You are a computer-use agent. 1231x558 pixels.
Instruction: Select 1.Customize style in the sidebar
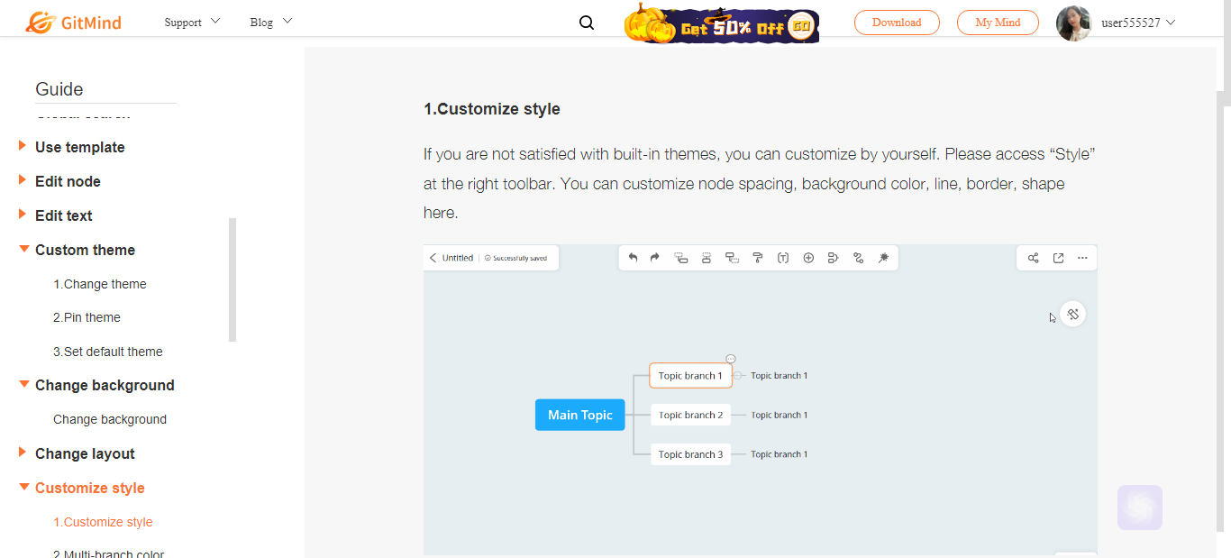pyautogui.click(x=103, y=522)
